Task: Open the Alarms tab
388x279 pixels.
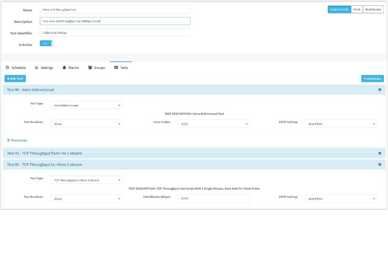Action: point(70,68)
